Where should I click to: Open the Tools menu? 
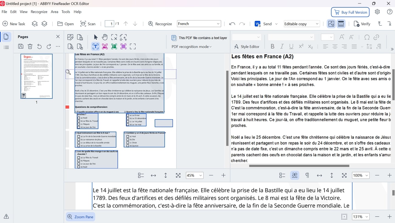coord(66,12)
